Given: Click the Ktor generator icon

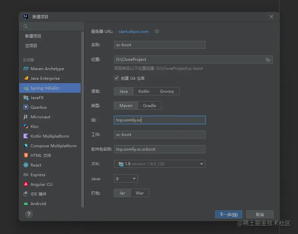Looking at the screenshot, I should 26,126.
